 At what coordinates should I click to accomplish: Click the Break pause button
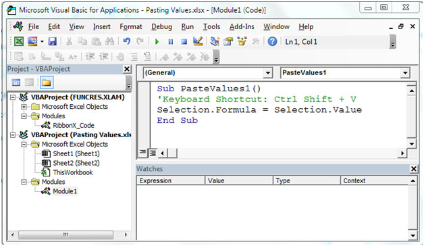pyautogui.click(x=171, y=42)
